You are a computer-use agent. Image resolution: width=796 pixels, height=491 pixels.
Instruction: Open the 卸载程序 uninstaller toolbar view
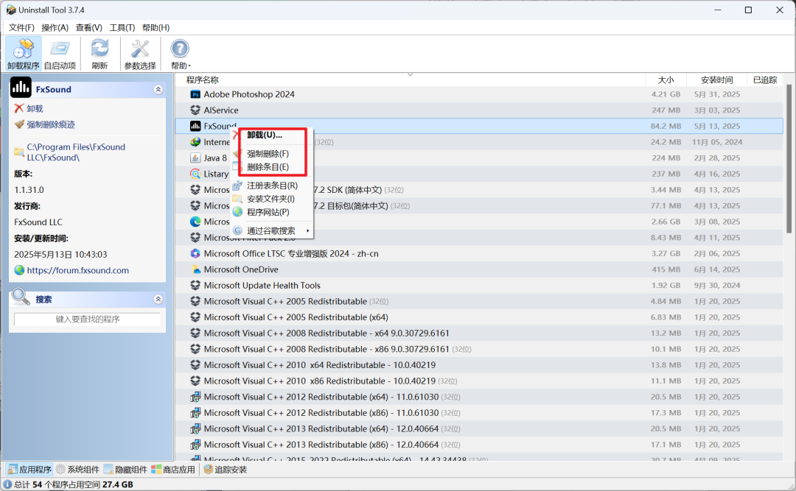pyautogui.click(x=24, y=54)
